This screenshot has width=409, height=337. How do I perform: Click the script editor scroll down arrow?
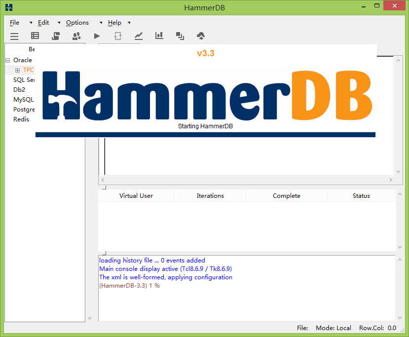click(398, 172)
